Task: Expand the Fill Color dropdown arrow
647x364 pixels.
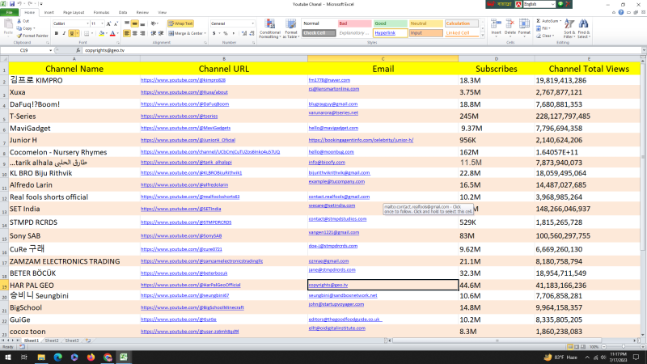Action: tap(106, 33)
